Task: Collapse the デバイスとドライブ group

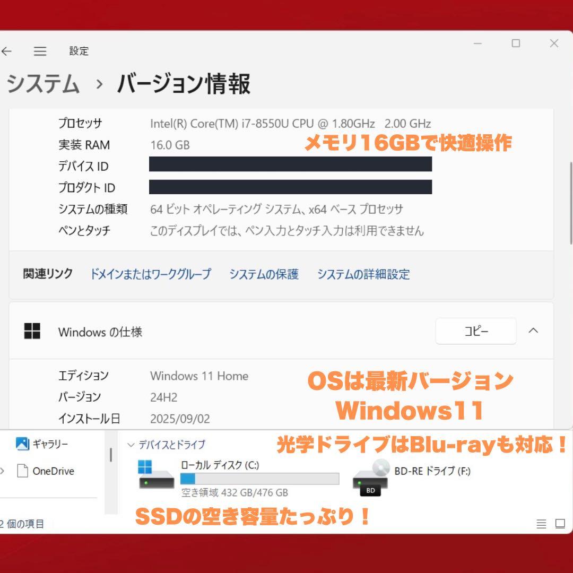Action: [131, 445]
